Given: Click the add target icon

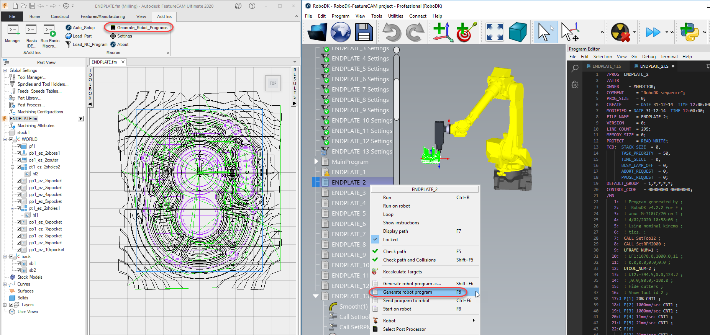Looking at the screenshot, I should (466, 32).
